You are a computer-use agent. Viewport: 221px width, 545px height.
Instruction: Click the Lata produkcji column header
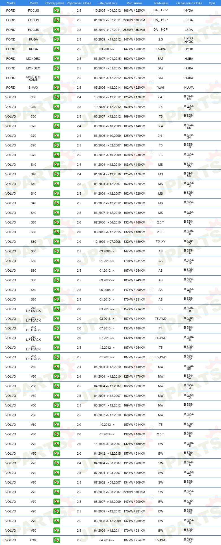pos(107,3)
